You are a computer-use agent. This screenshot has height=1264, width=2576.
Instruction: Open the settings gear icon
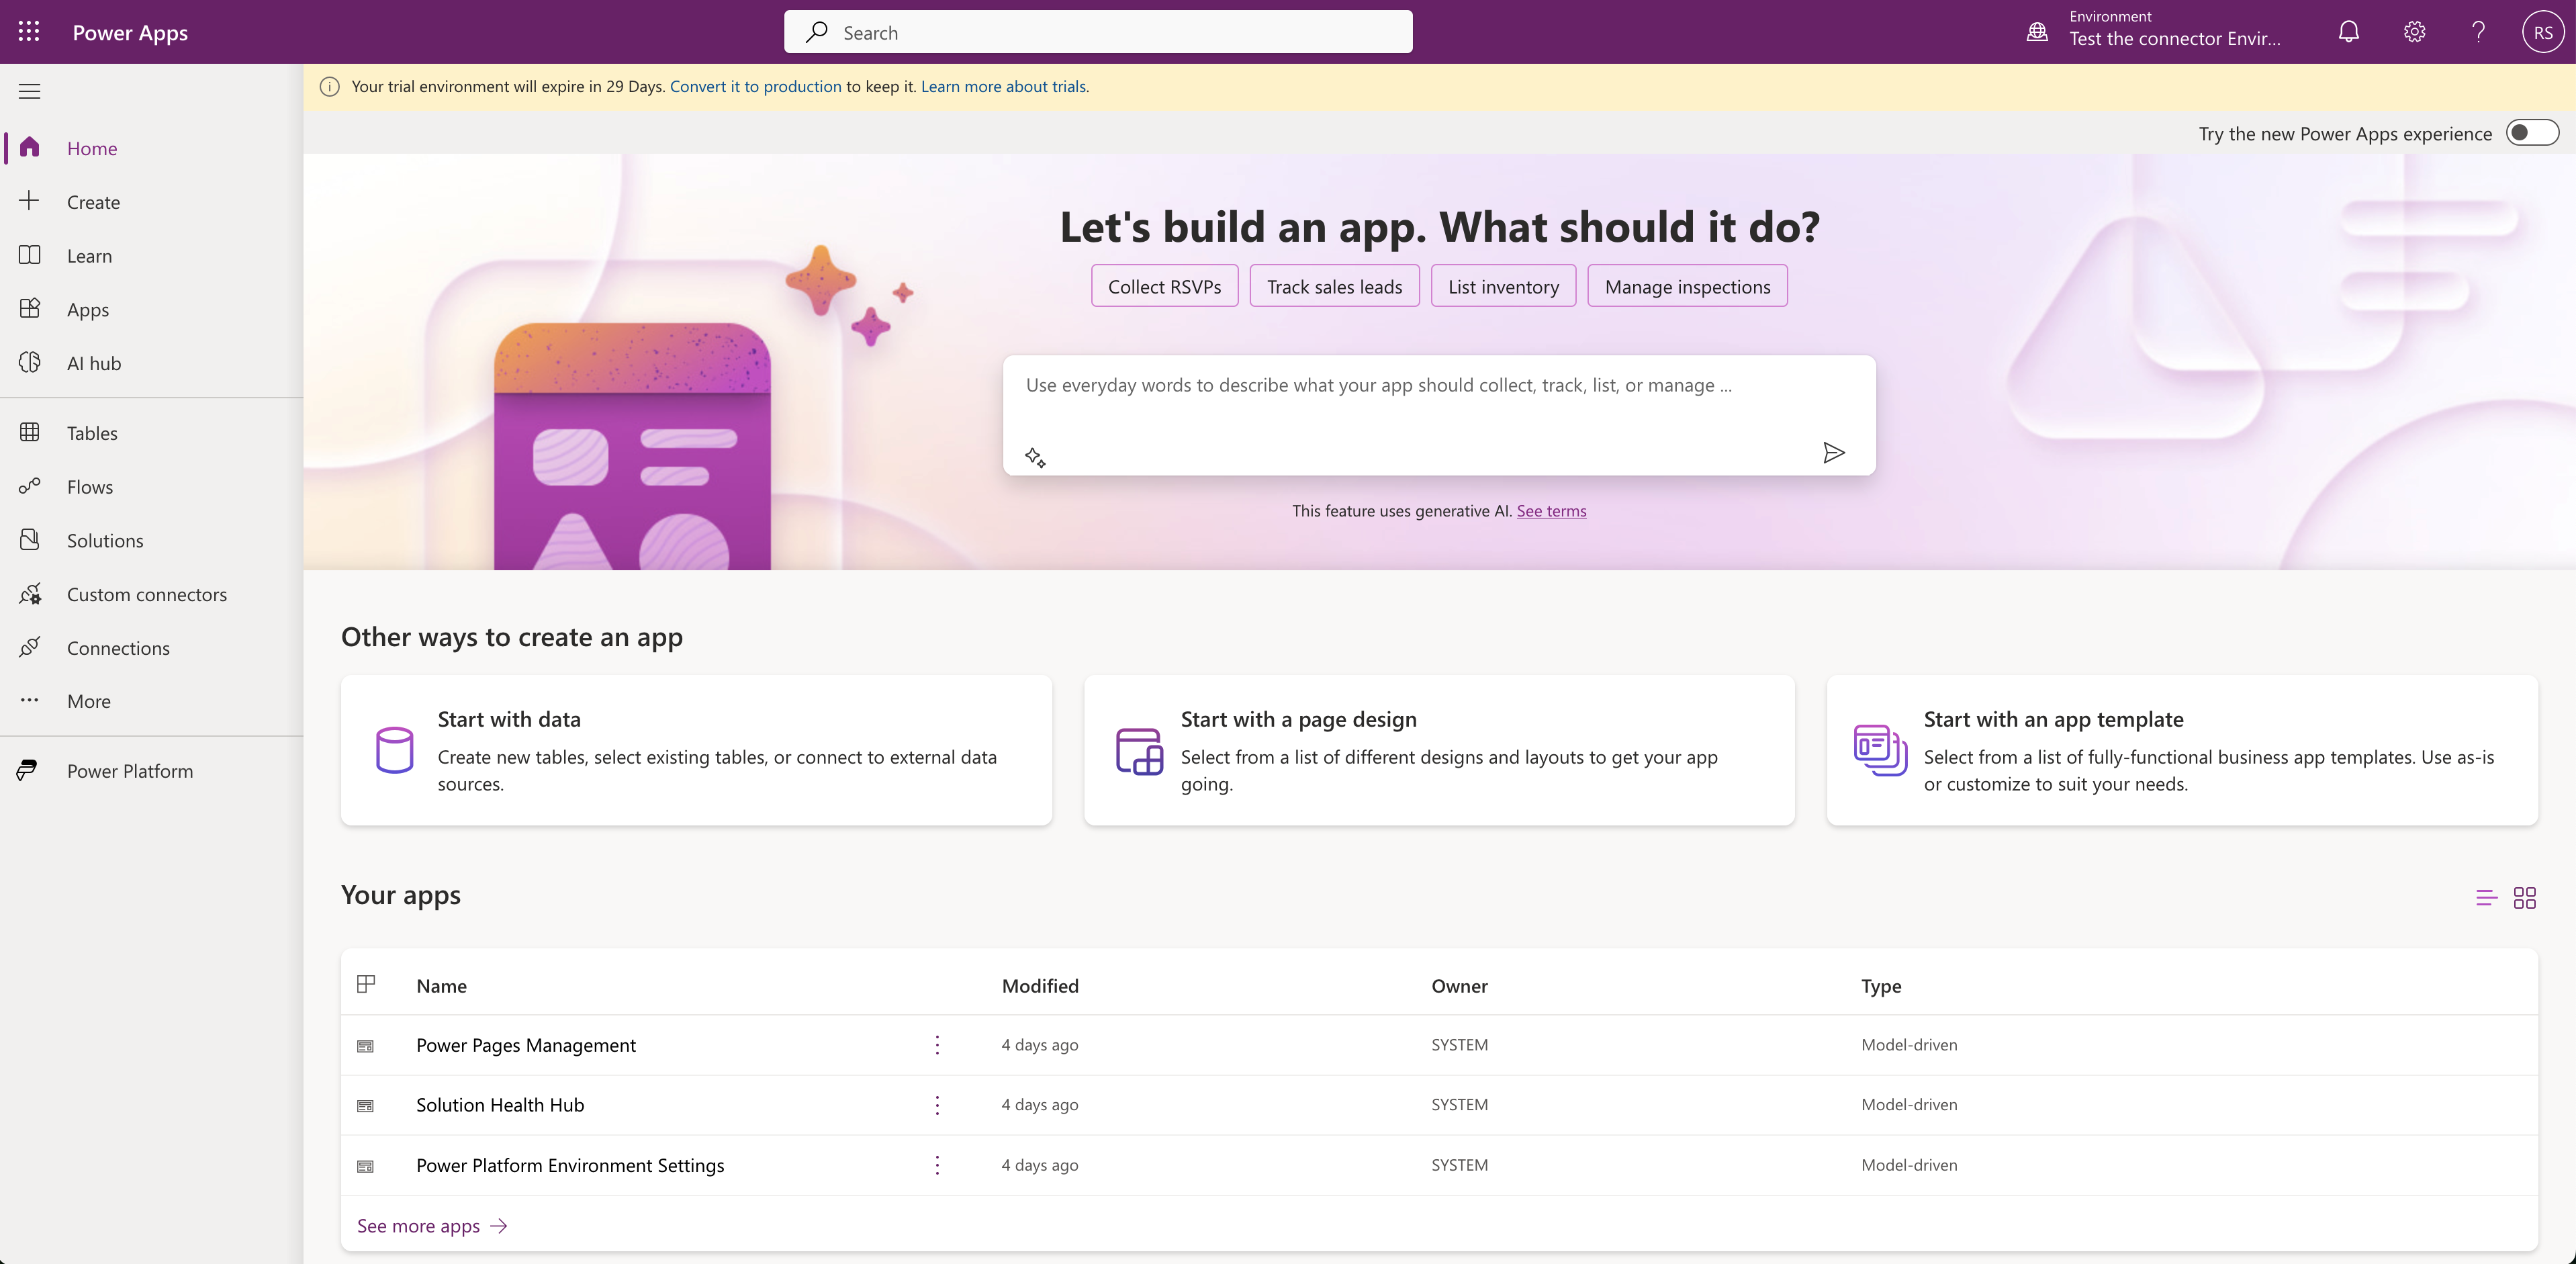tap(2414, 32)
